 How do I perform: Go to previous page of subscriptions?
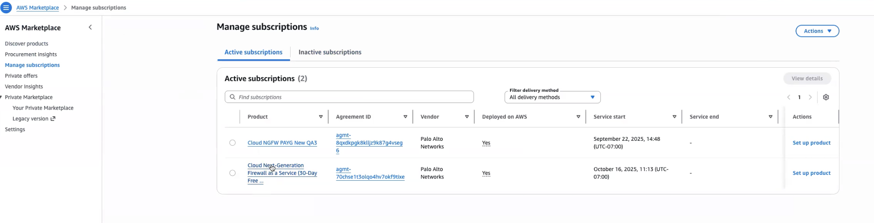tap(789, 97)
